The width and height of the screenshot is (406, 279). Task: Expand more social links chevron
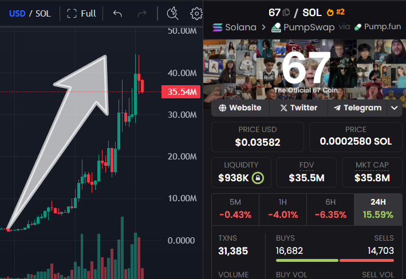point(395,108)
